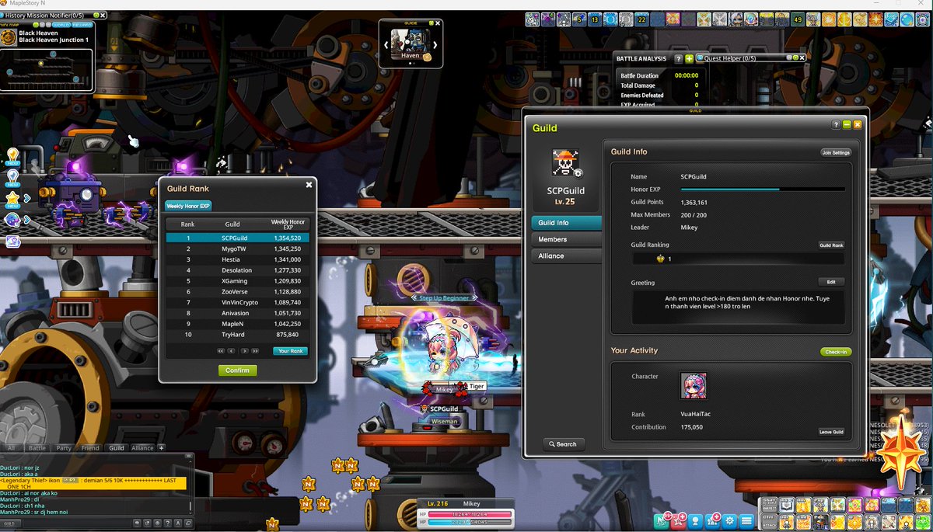The width and height of the screenshot is (933, 532).
Task: Click the blue lightbulb notification icon
Action: coord(12,178)
